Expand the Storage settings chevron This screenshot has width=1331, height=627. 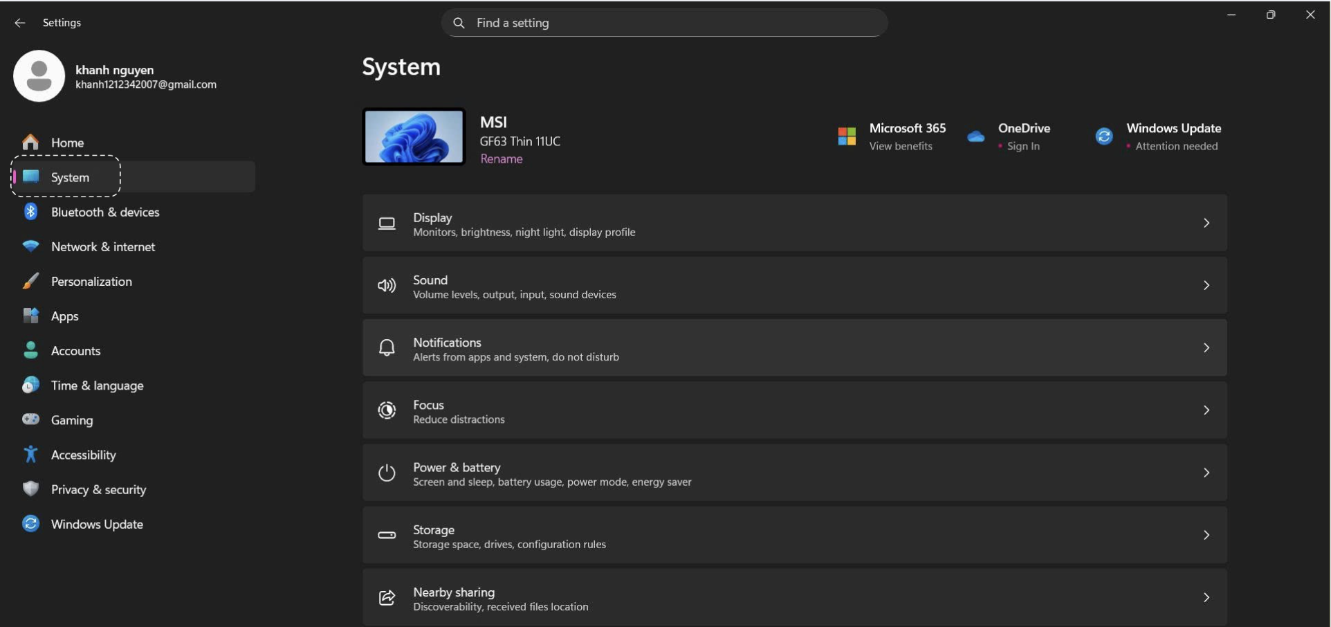click(x=1206, y=535)
